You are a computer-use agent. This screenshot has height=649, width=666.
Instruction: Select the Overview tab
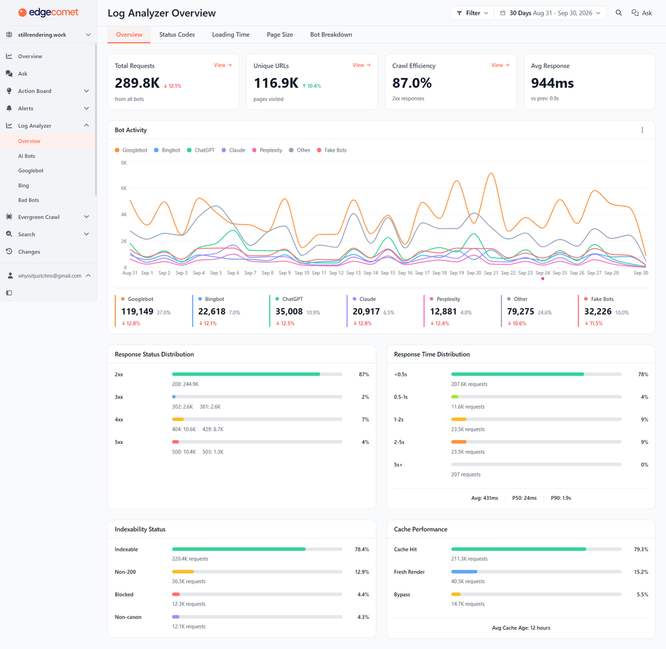coord(129,35)
